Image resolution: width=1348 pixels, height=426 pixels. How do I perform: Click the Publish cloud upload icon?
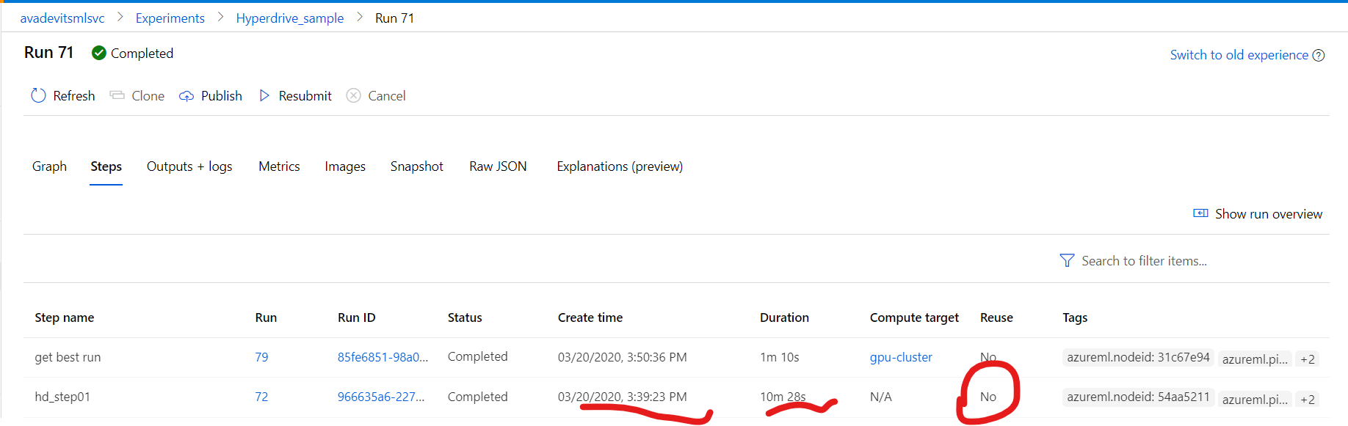[186, 96]
